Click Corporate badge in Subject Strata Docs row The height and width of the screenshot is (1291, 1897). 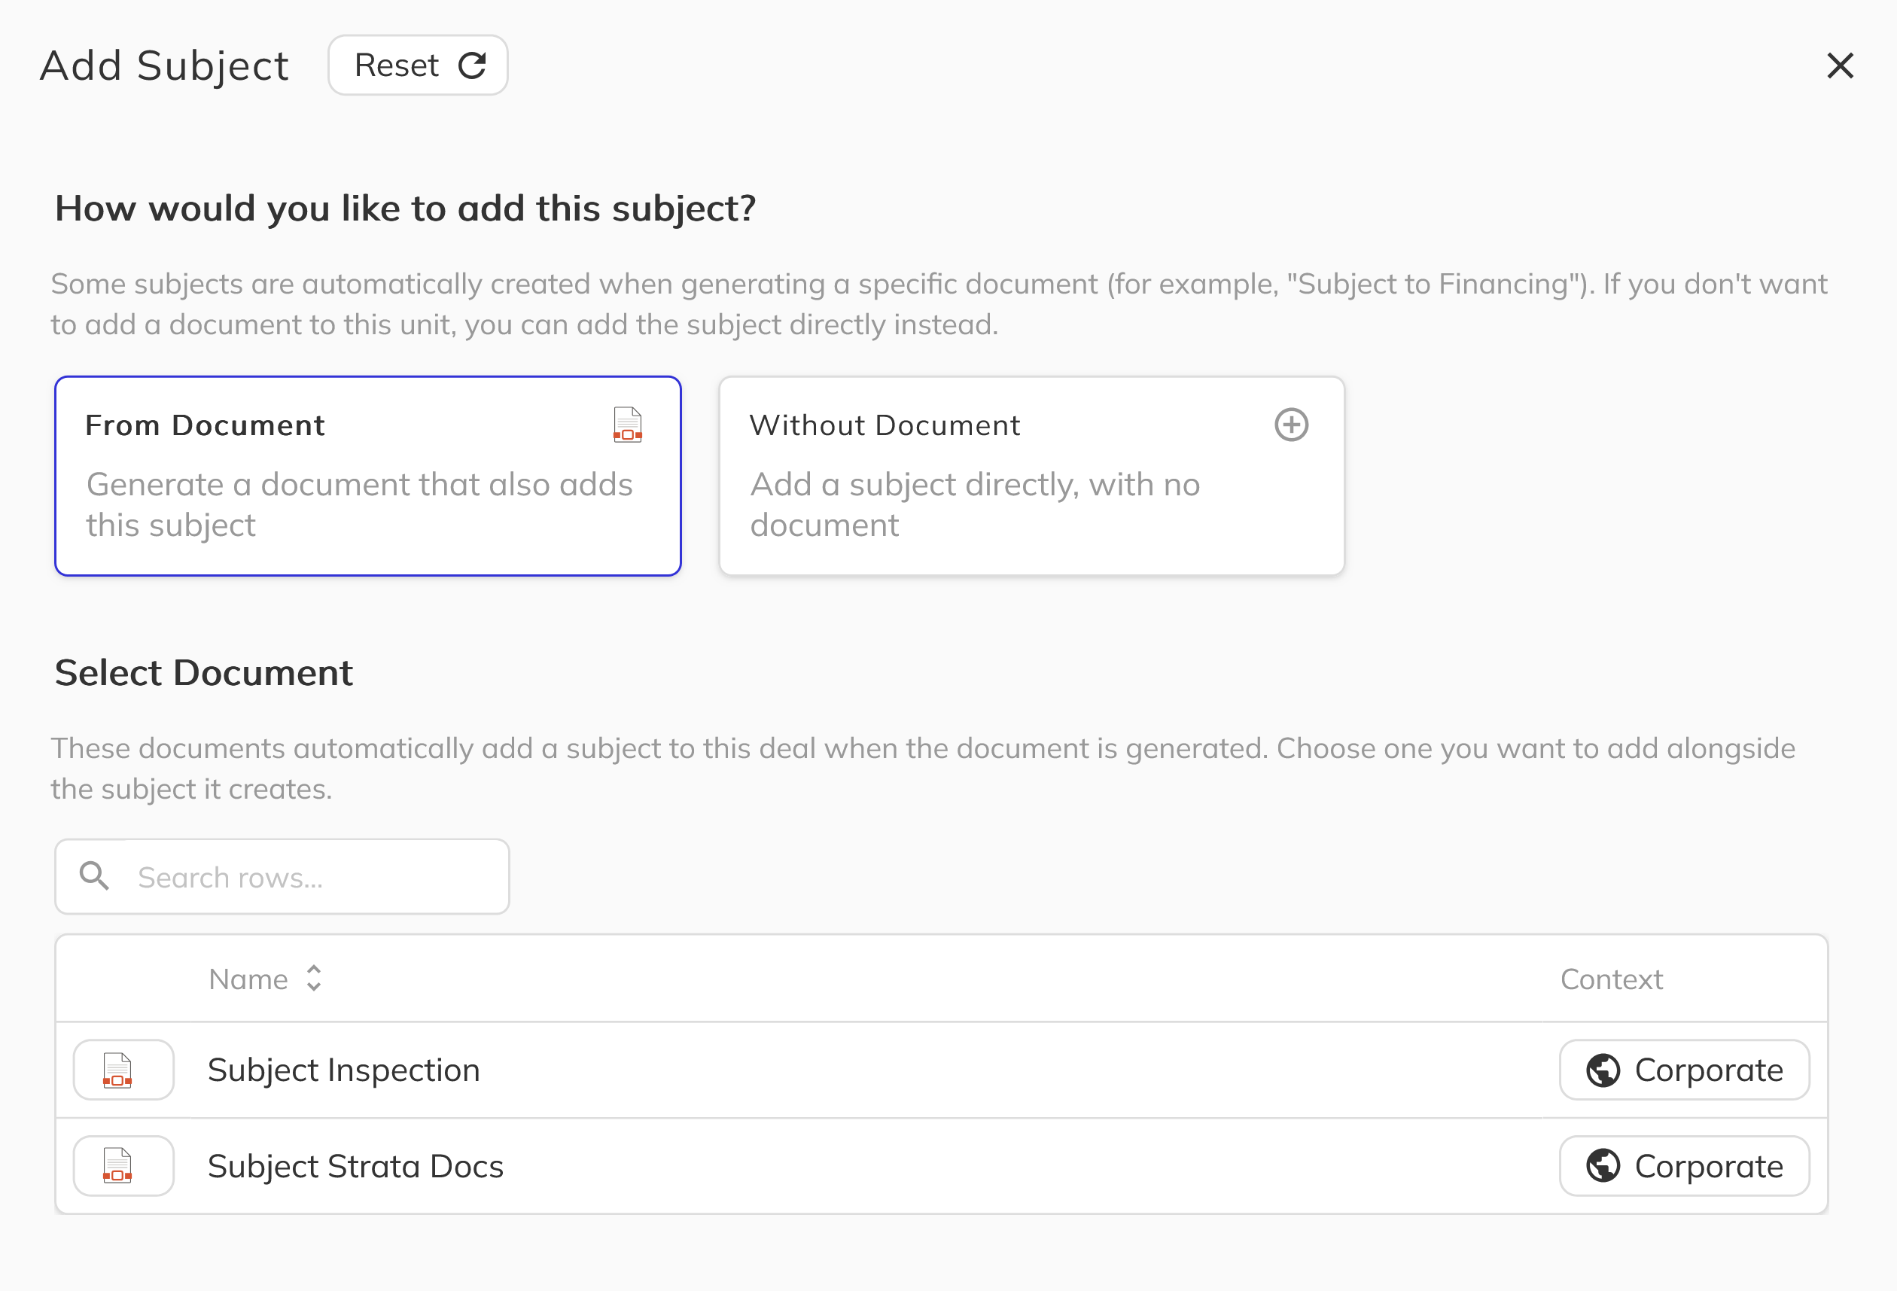(x=1685, y=1166)
